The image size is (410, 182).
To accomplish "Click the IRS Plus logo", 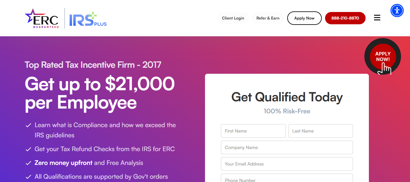I will click(x=88, y=19).
